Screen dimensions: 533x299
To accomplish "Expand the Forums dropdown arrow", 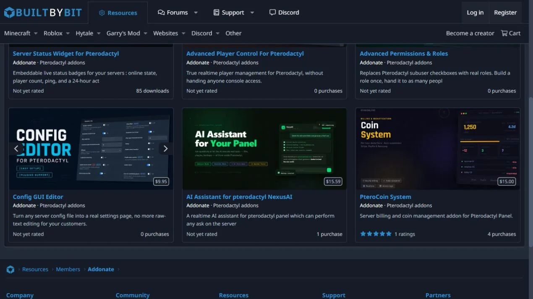I will pyautogui.click(x=196, y=13).
